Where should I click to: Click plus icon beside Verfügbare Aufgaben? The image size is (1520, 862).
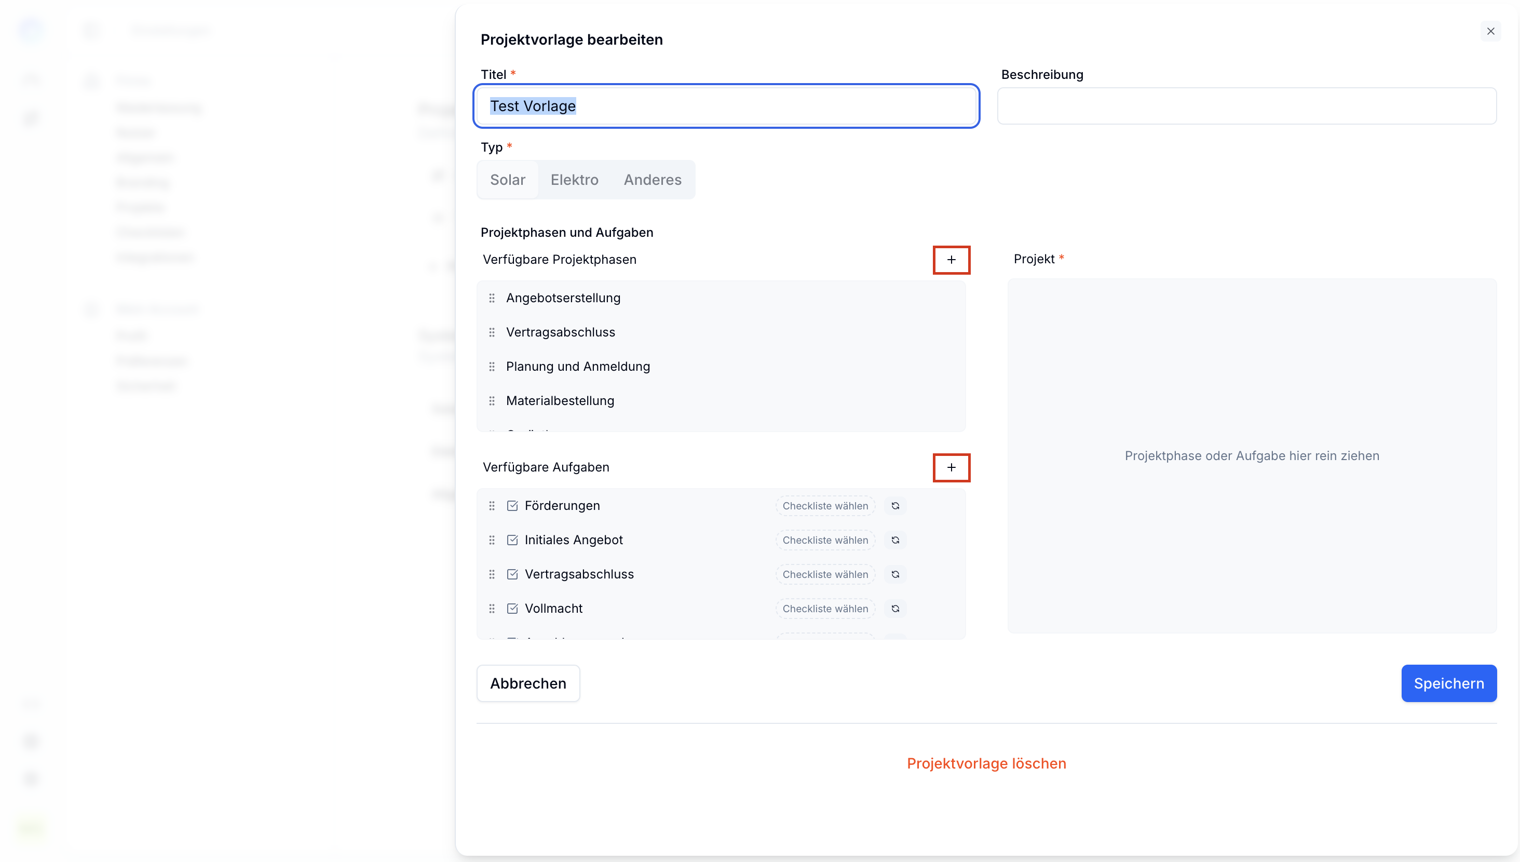point(951,468)
